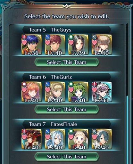Viewport: 133px width, 164px height.
Task: Click the team list scrollbar thumb
Action: pyautogui.click(x=127, y=130)
